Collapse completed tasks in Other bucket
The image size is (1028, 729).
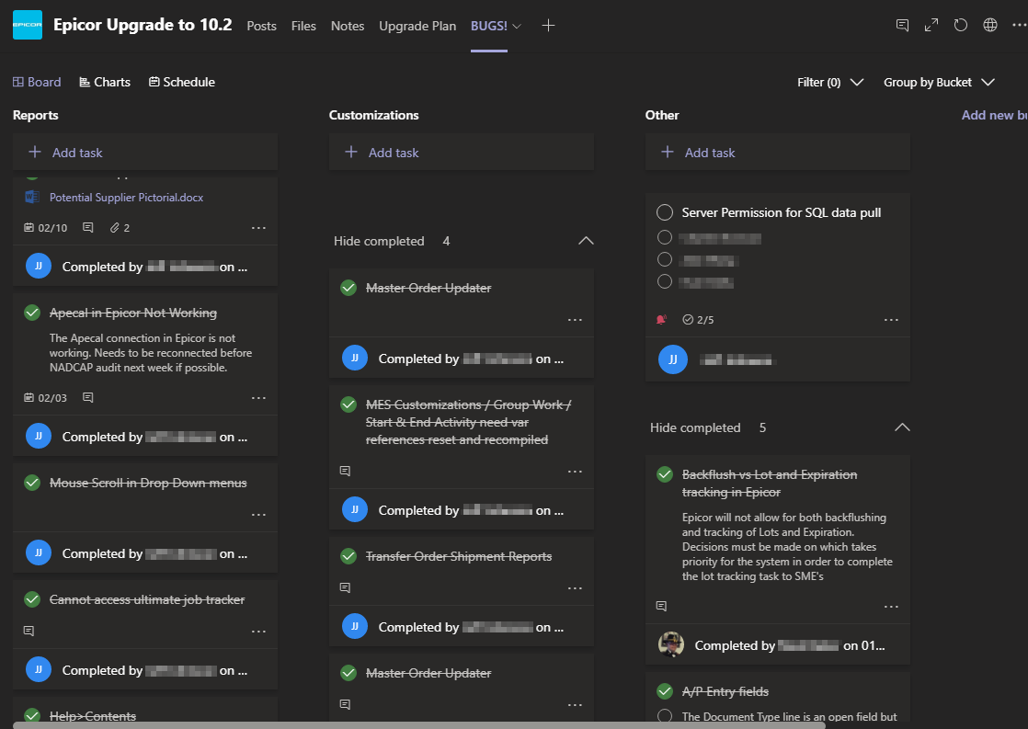coord(902,427)
